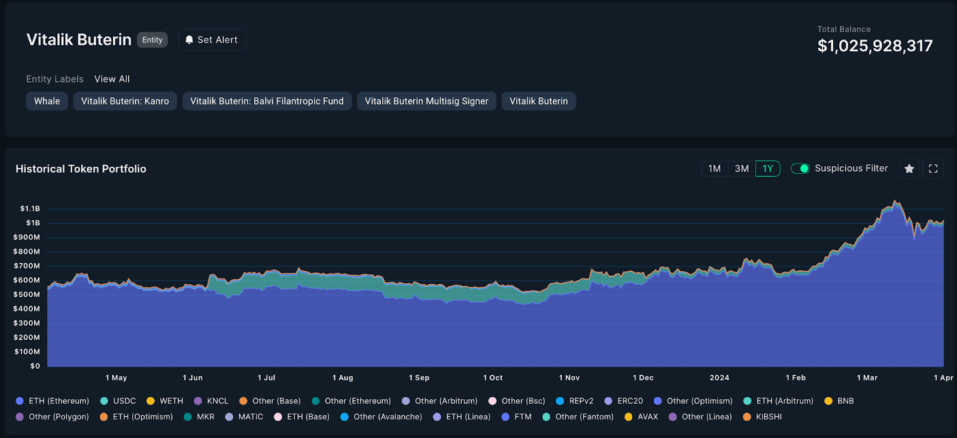Open the View All entity labels link
The height and width of the screenshot is (438, 957).
click(x=112, y=79)
